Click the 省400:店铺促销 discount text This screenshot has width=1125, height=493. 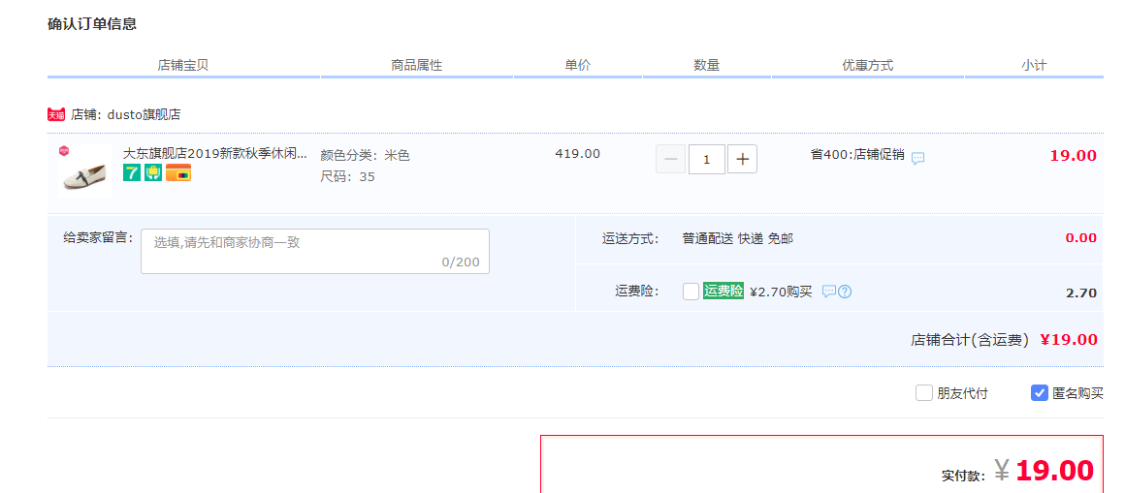click(x=857, y=154)
